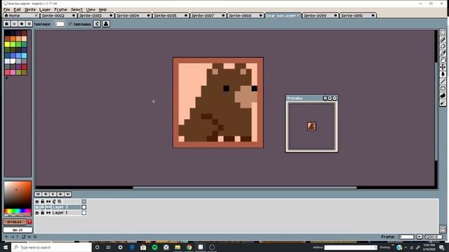
Task: Open the Frame menu
Action: click(61, 9)
